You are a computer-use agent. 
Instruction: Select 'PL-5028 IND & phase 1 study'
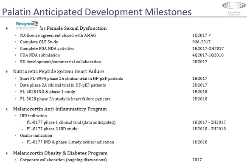pyautogui.click(x=48, y=92)
